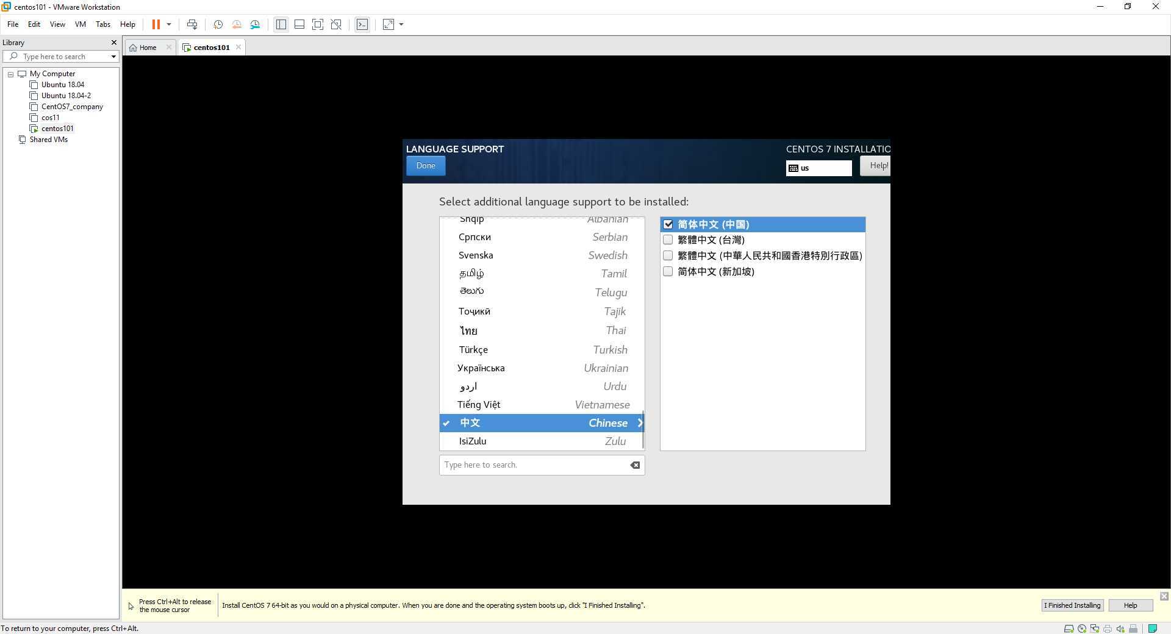The width and height of the screenshot is (1171, 634).
Task: Toggle the thumbnail bar view icon
Action: click(299, 24)
